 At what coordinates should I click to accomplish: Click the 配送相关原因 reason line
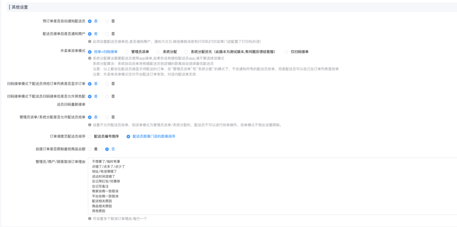click(102, 201)
